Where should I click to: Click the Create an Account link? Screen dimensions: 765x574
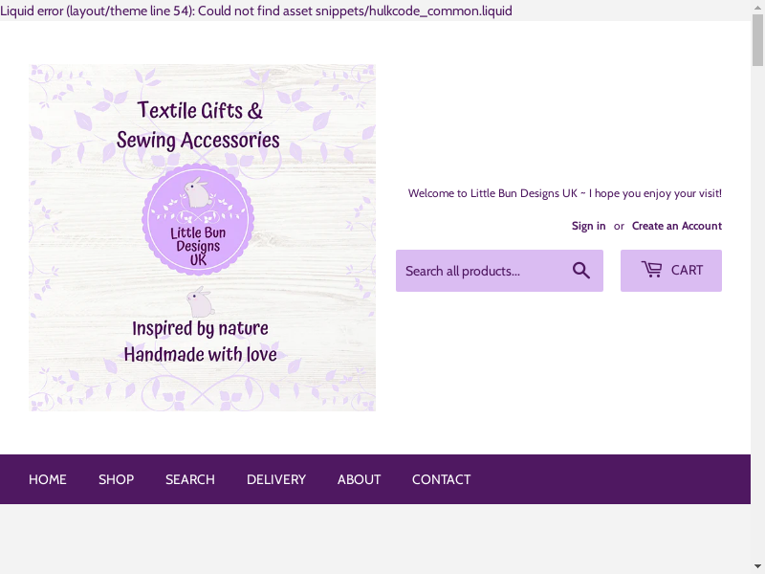677,226
